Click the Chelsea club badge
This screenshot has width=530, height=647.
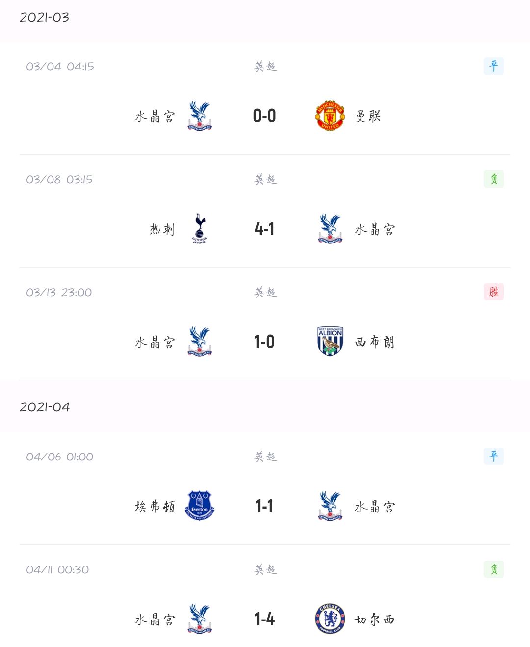(330, 619)
